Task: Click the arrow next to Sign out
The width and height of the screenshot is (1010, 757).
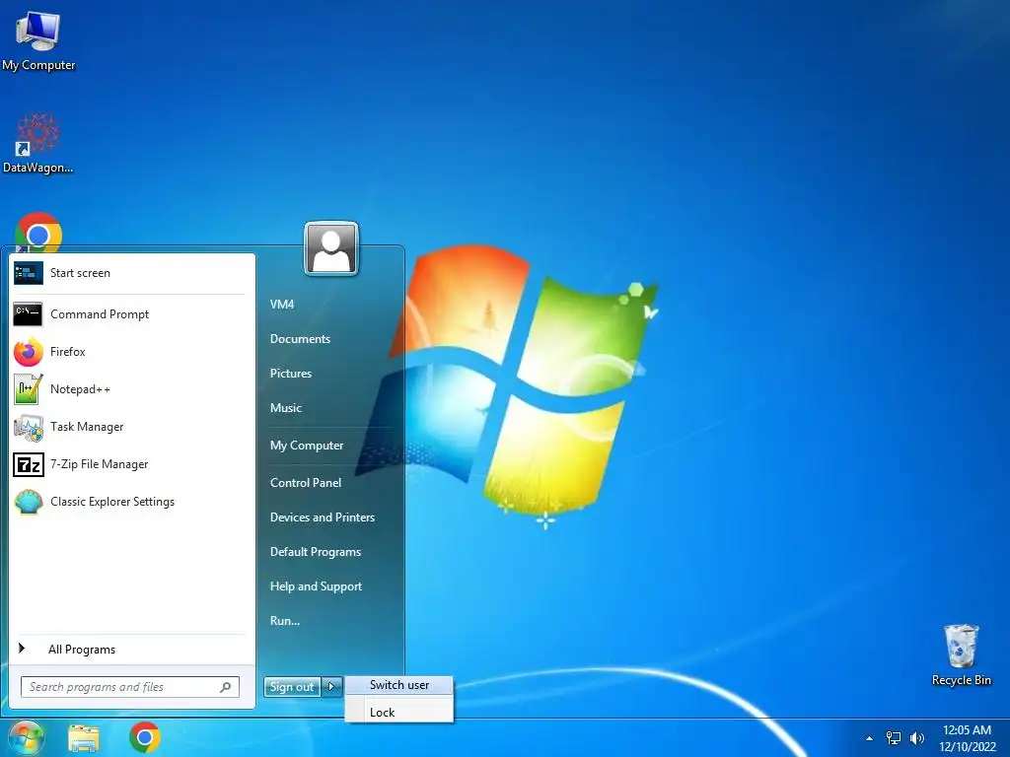Action: 331,687
